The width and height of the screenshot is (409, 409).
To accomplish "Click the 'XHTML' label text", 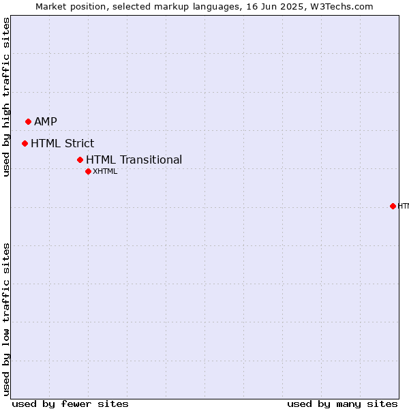I will 105,171.
